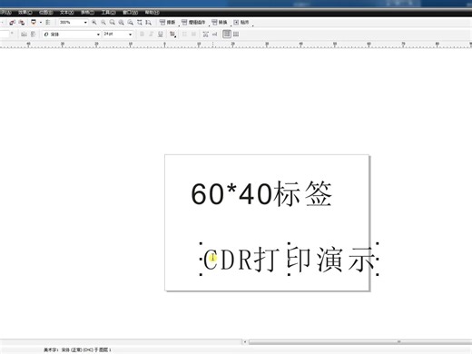This screenshot has height=354, width=472.
Task: Open the 宋体 font list dropdown
Action: 98,34
